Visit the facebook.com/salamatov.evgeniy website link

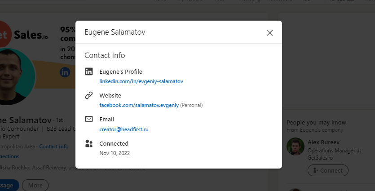[139, 105]
